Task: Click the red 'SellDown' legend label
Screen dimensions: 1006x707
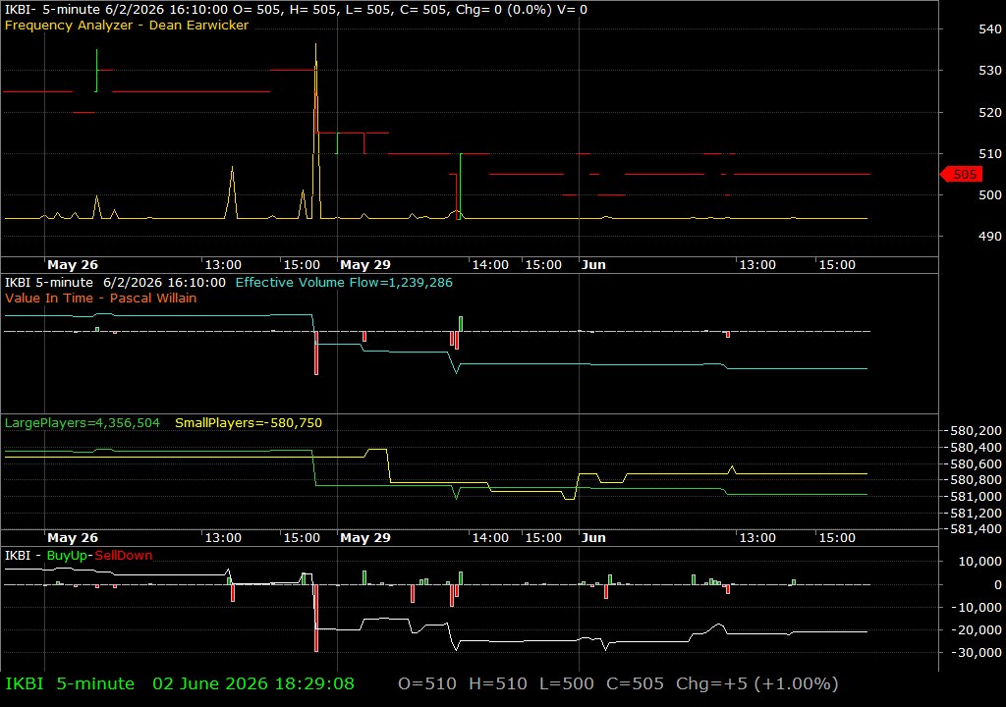Action: tap(123, 556)
